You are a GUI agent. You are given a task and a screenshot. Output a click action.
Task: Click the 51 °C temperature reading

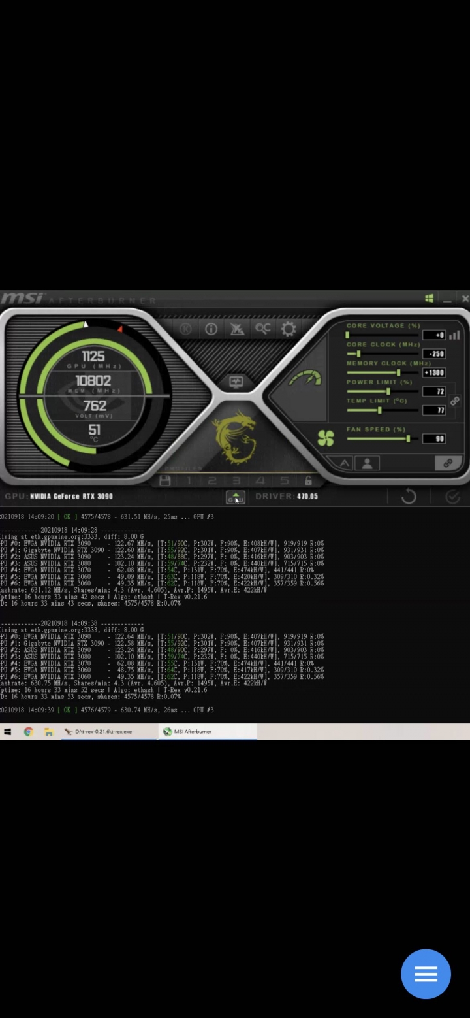point(95,429)
